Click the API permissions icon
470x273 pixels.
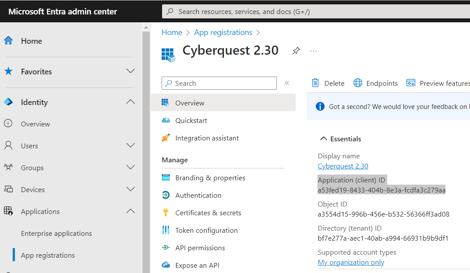pyautogui.click(x=166, y=248)
